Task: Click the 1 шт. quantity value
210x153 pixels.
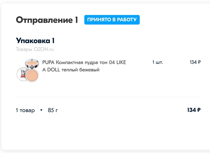Action: [x=158, y=62]
